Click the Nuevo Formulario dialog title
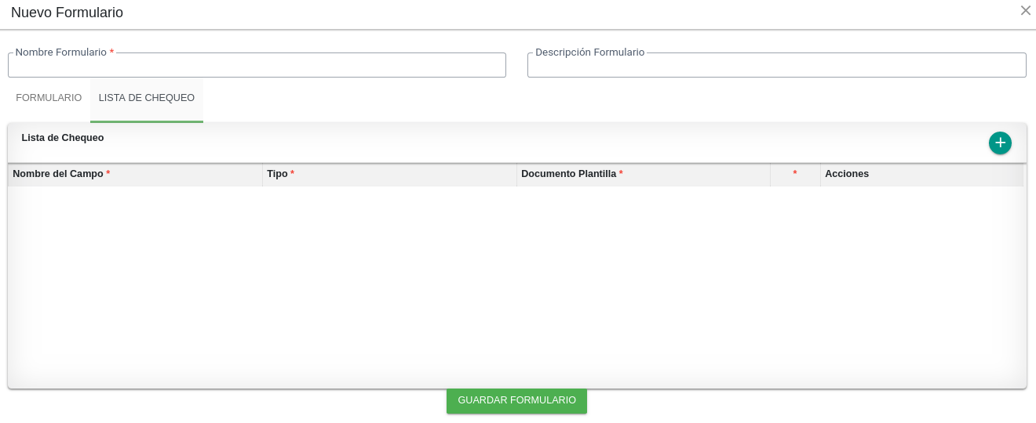This screenshot has height=423, width=1036. coord(67,13)
